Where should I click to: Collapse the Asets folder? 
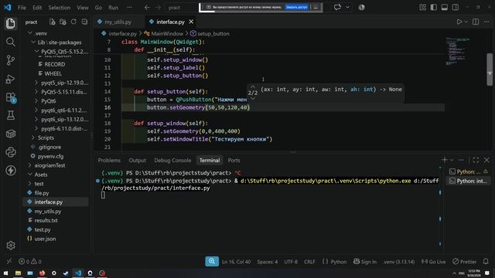[x=30, y=175]
